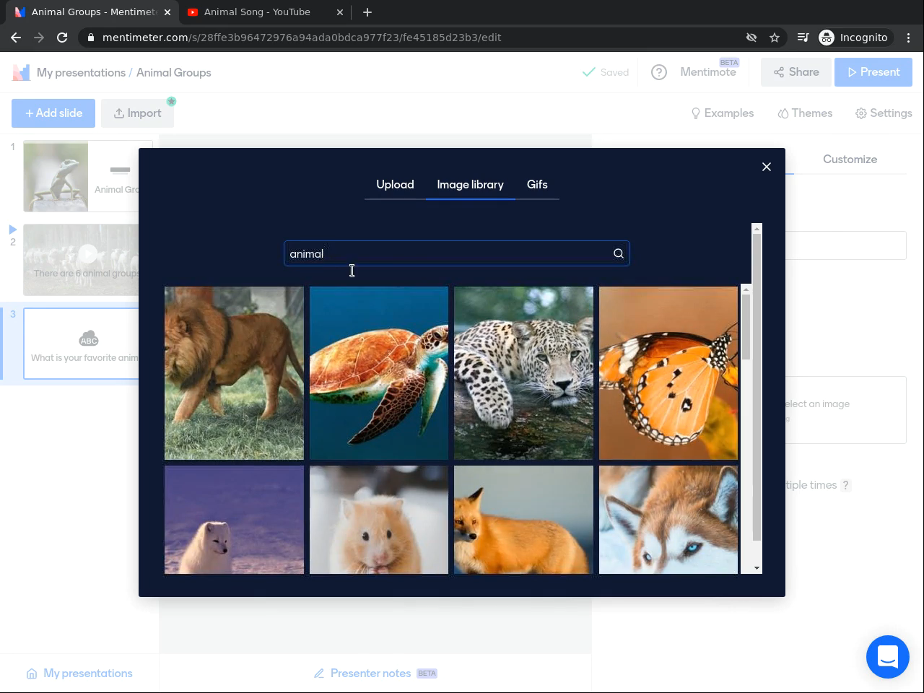The image size is (924, 693).
Task: Go to My presentations breadcrumb link
Action: [x=81, y=72]
